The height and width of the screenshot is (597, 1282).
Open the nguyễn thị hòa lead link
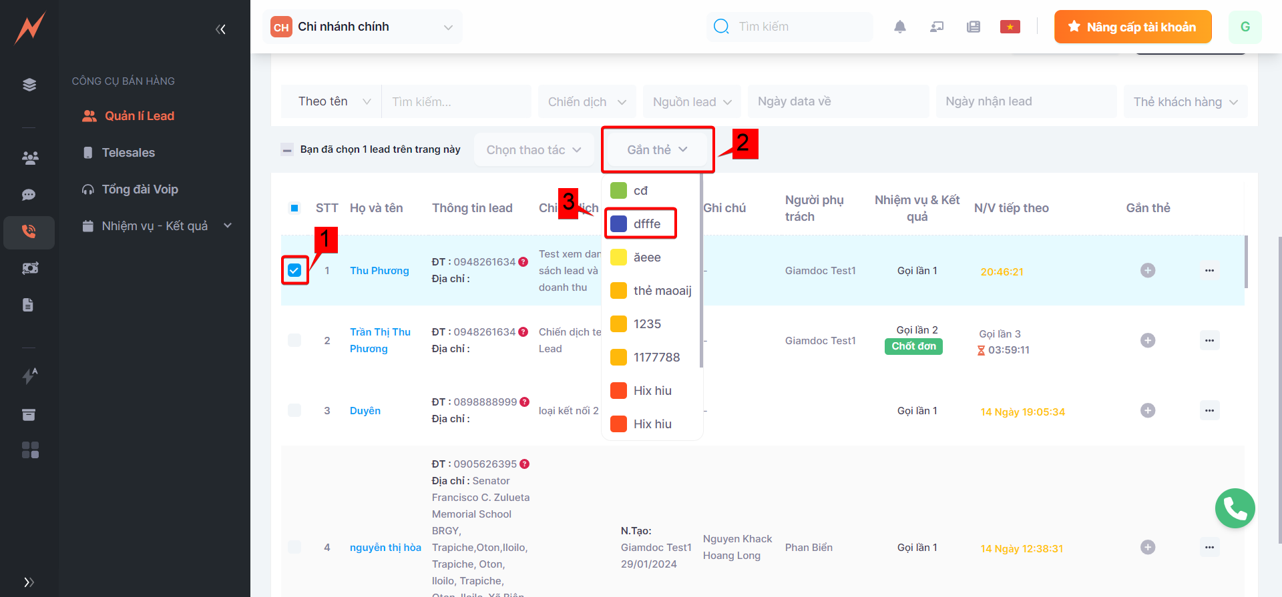point(385,547)
